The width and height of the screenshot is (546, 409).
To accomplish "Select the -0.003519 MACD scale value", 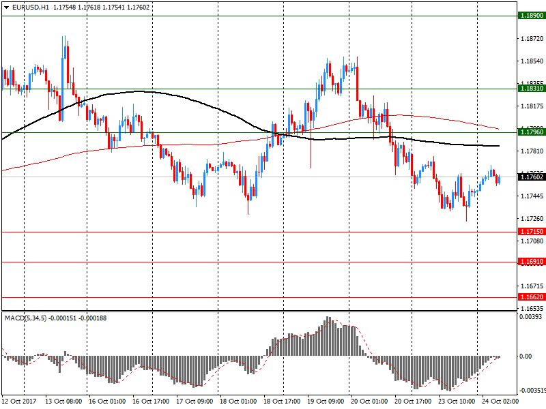I will (x=532, y=391).
